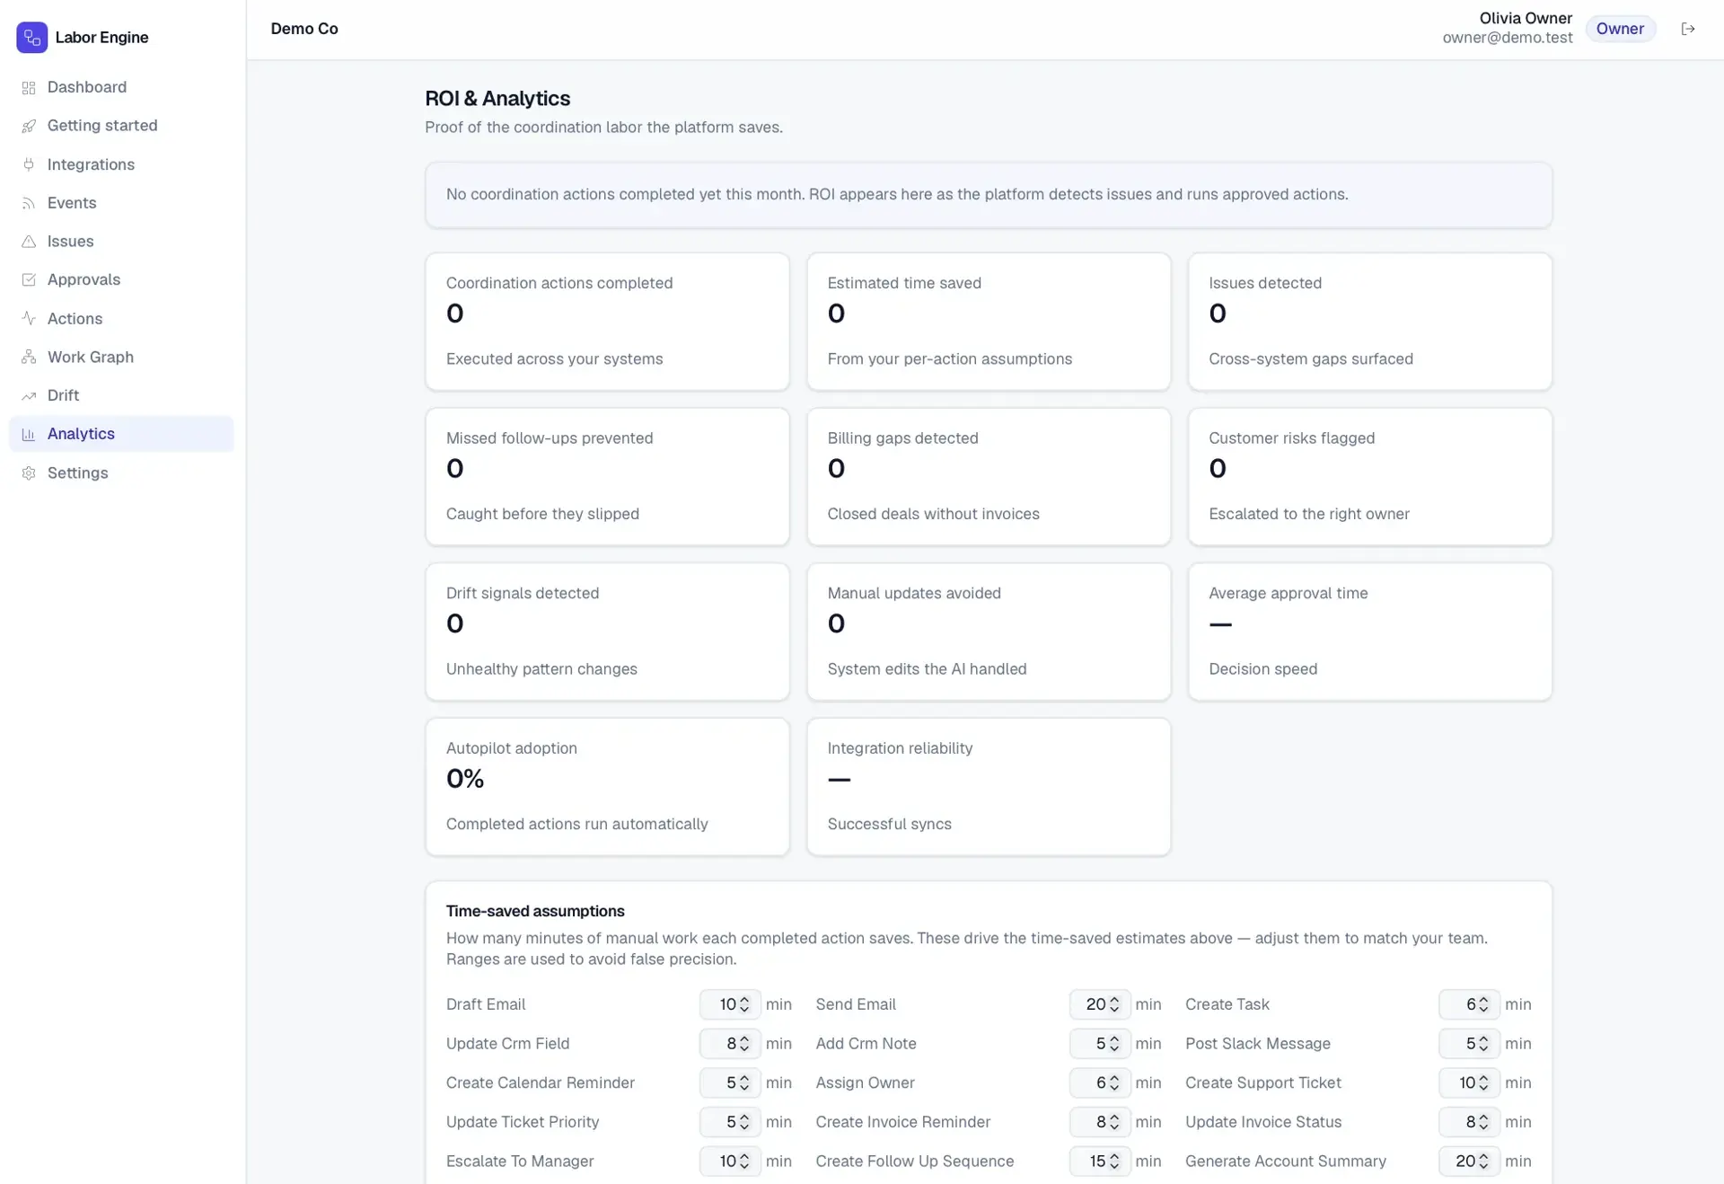Viewport: 1724px width, 1184px height.
Task: Click the Integrations plug icon
Action: coord(29,164)
